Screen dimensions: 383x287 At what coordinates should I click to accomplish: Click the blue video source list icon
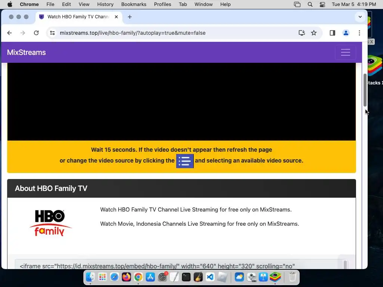click(x=185, y=161)
